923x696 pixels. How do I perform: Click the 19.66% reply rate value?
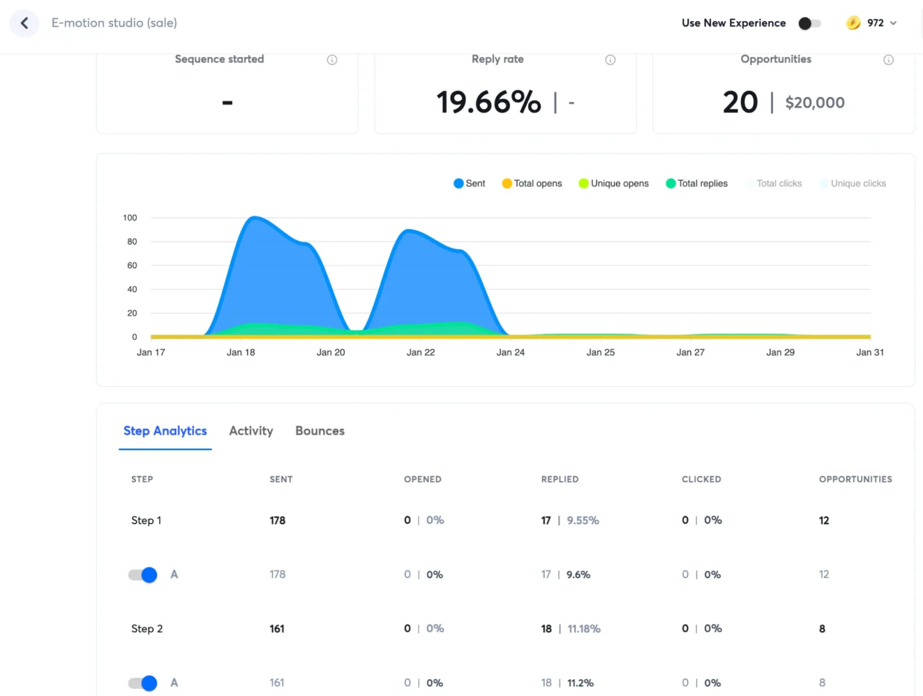tap(489, 103)
